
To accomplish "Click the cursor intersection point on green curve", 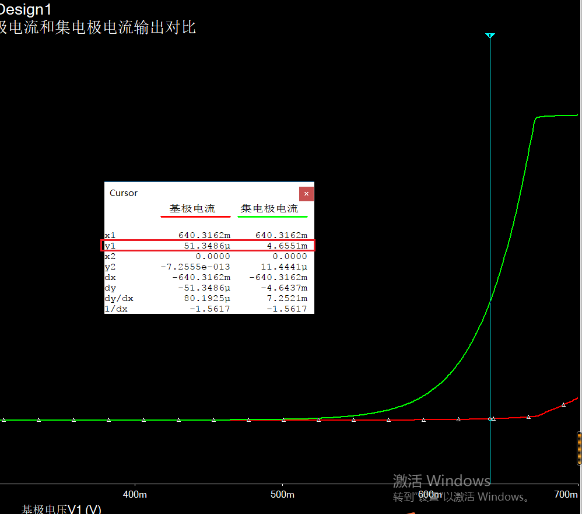I will tap(490, 301).
